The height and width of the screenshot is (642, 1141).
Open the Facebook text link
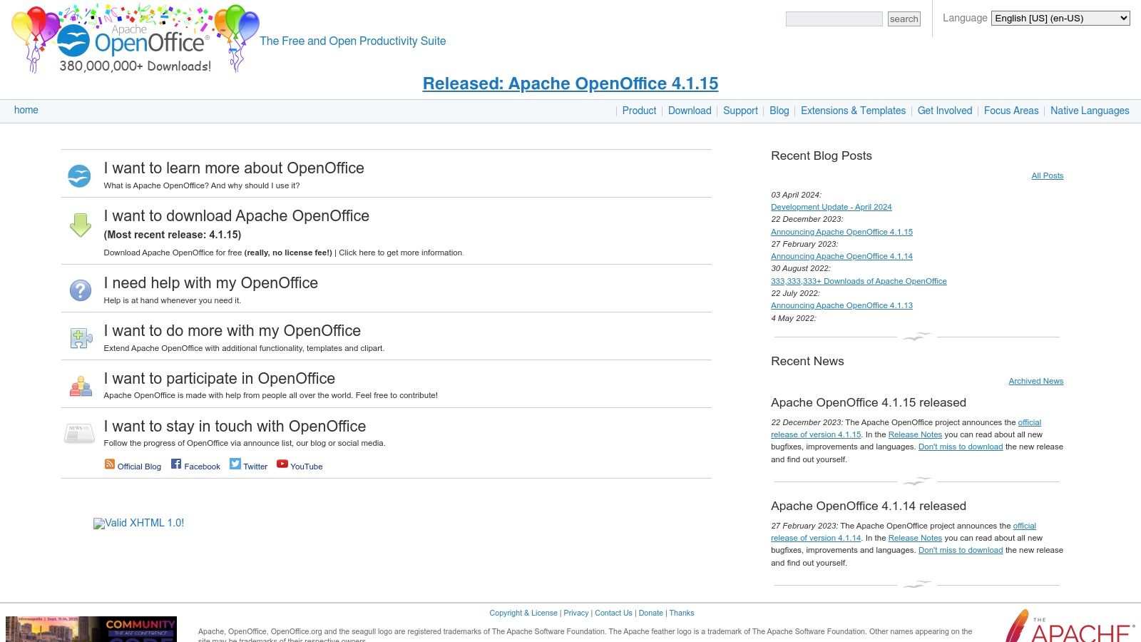203,467
